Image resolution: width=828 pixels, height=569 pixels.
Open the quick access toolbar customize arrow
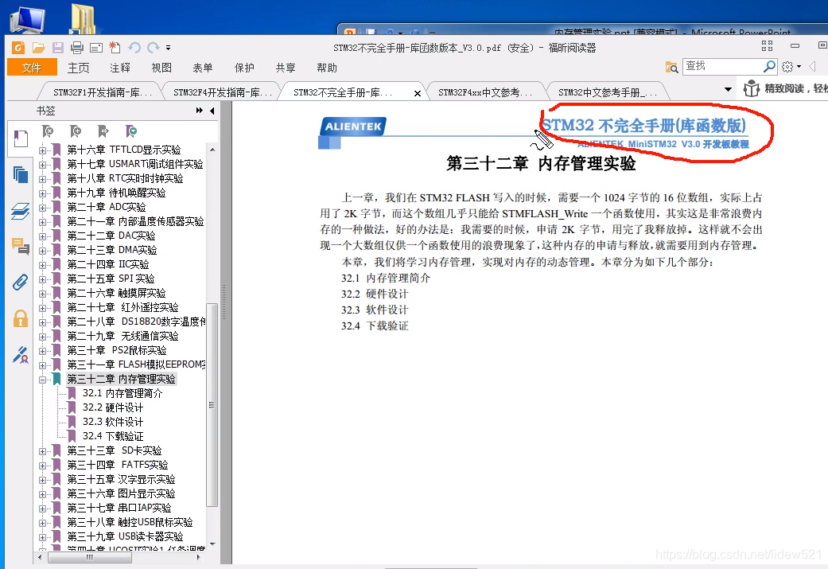pyautogui.click(x=168, y=48)
